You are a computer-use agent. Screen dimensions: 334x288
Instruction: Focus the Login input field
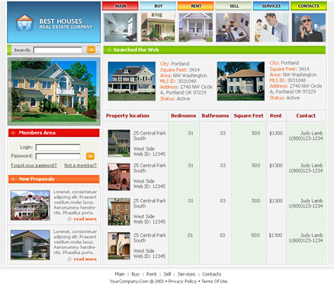coord(58,147)
